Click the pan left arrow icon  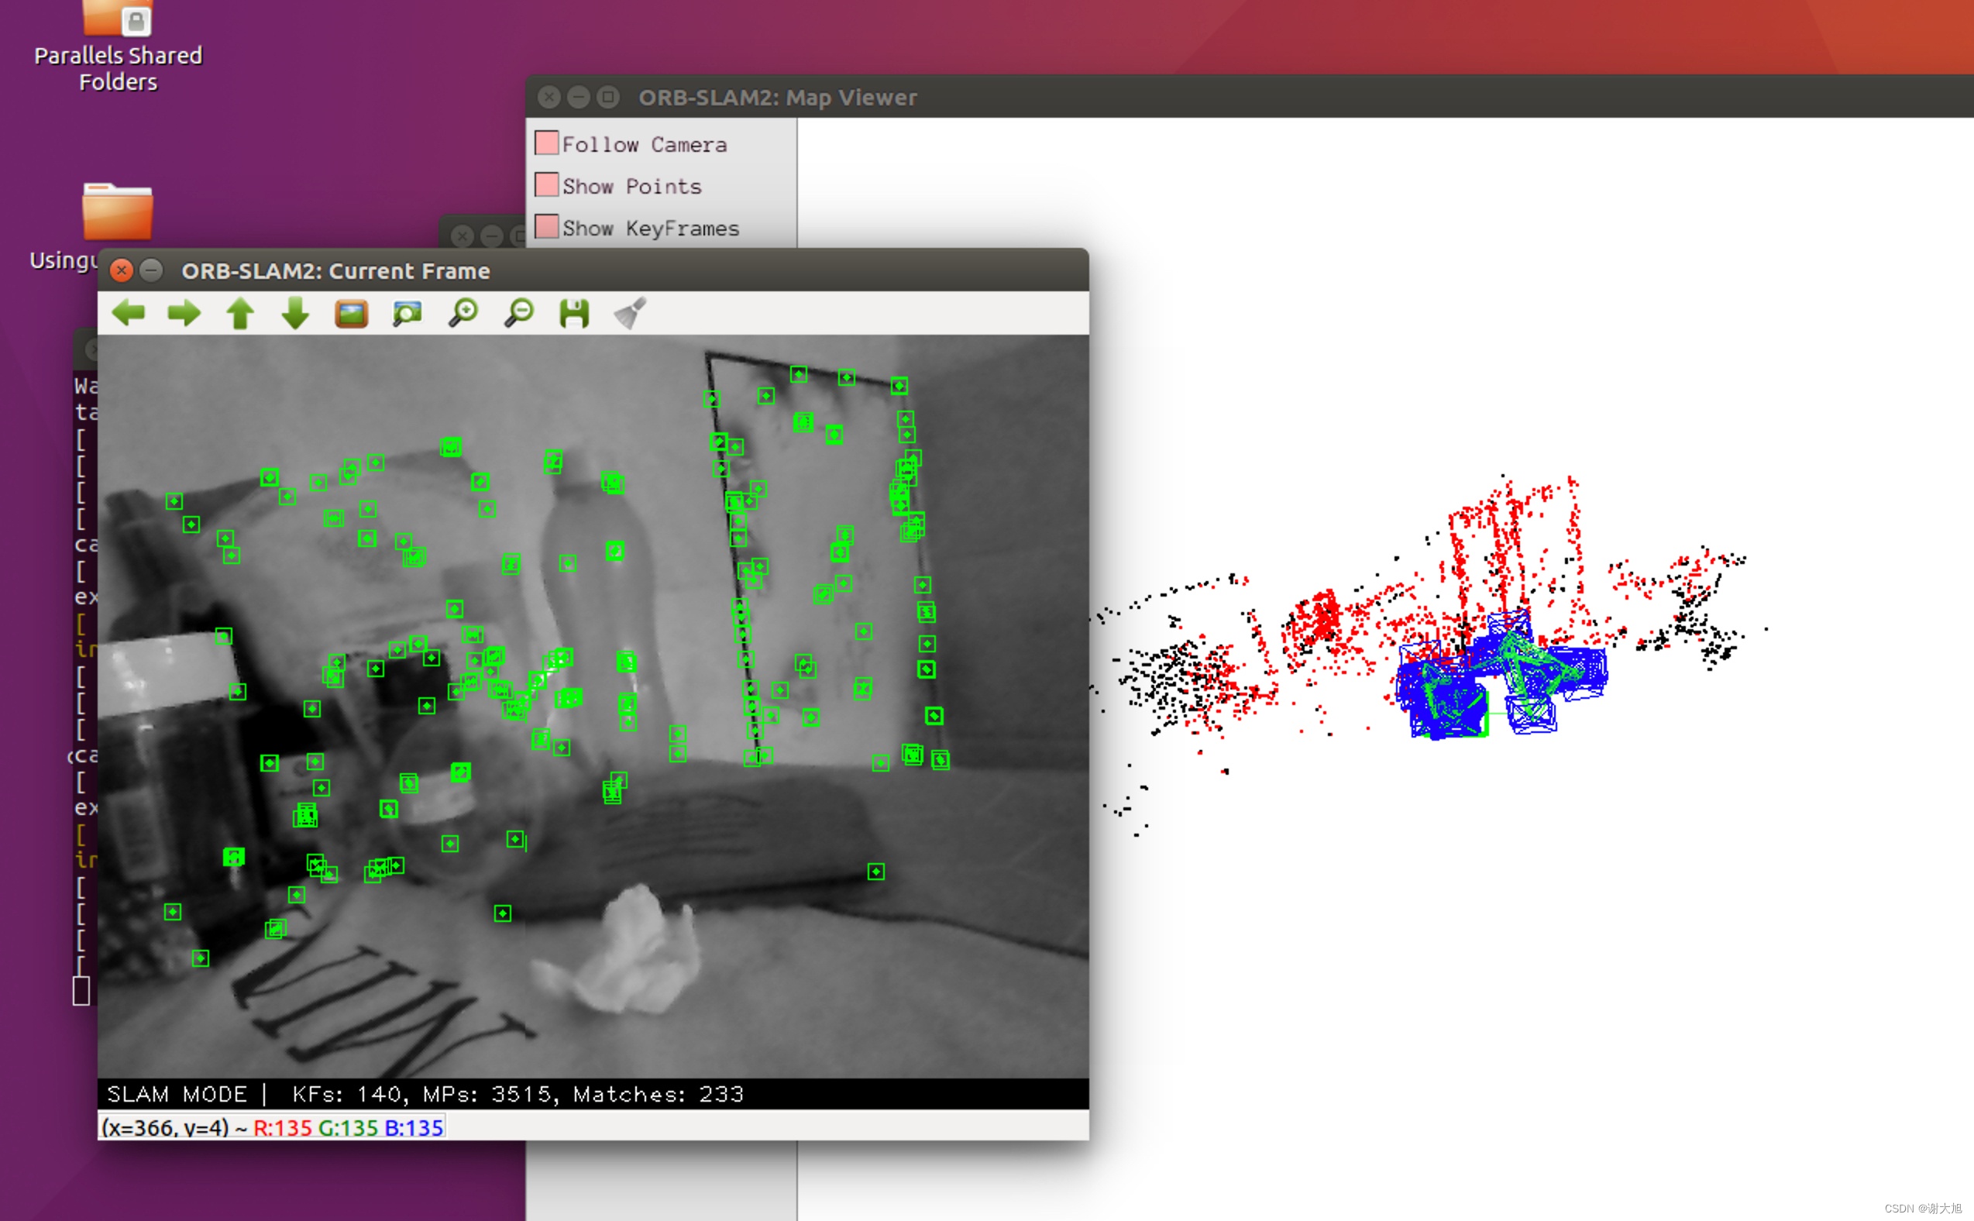coord(129,312)
